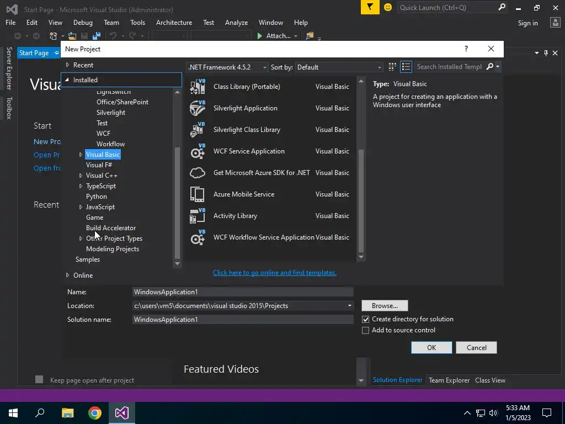Click the Browse... button
This screenshot has height=424, width=565.
pos(385,306)
